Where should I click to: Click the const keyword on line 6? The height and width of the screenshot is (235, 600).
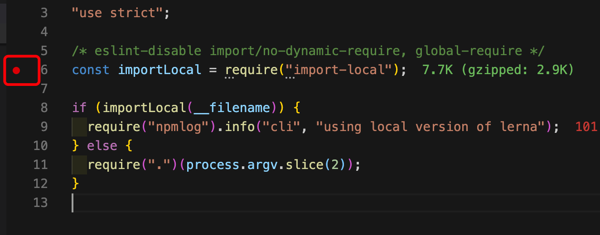[91, 70]
